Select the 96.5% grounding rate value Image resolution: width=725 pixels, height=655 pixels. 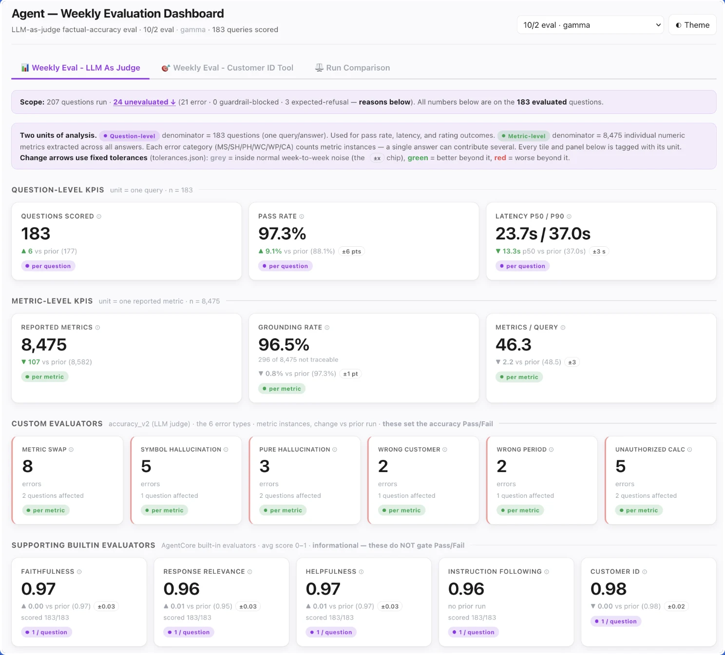284,345
